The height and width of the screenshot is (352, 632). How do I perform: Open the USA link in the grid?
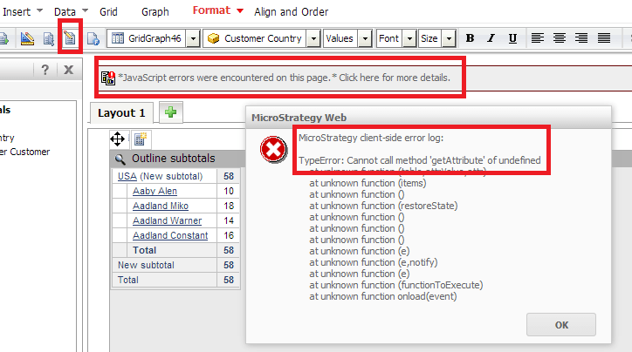click(x=127, y=176)
